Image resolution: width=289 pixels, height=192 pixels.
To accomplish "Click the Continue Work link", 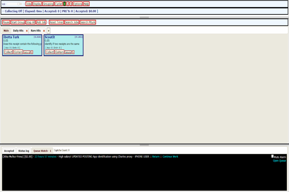I will (170, 157).
